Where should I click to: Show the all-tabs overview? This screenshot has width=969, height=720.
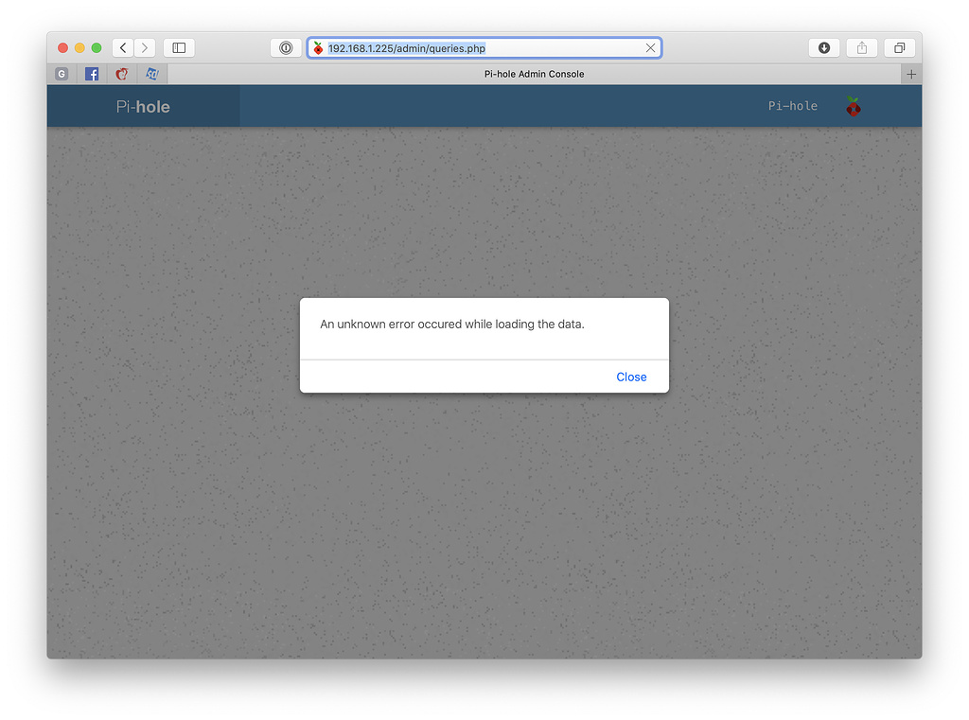[x=899, y=48]
